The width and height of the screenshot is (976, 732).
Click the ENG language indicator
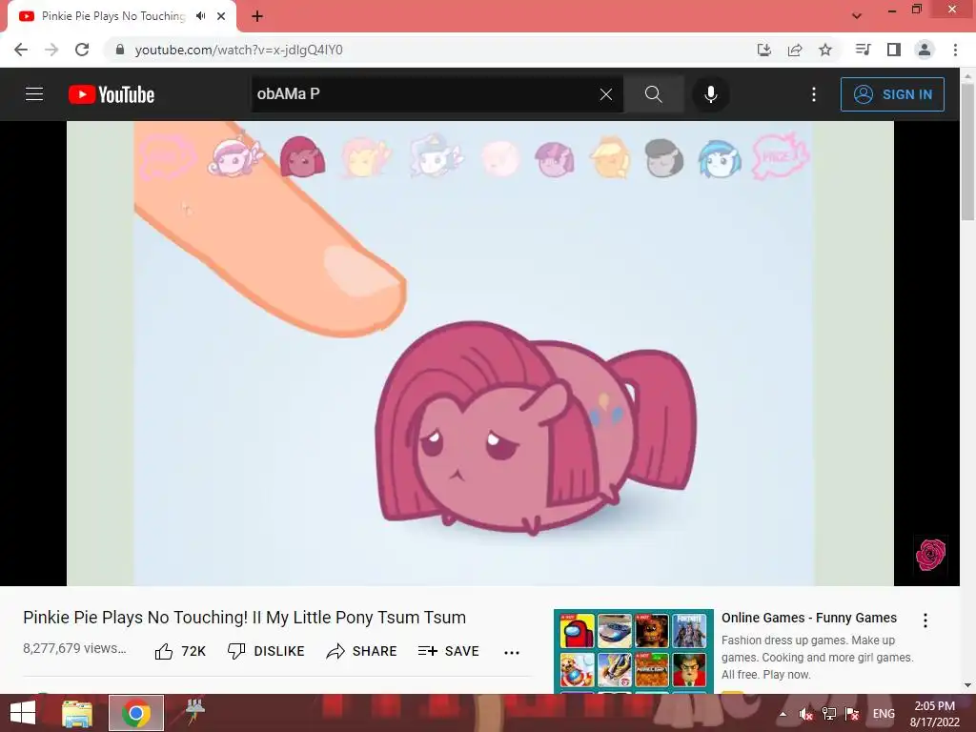click(x=884, y=714)
